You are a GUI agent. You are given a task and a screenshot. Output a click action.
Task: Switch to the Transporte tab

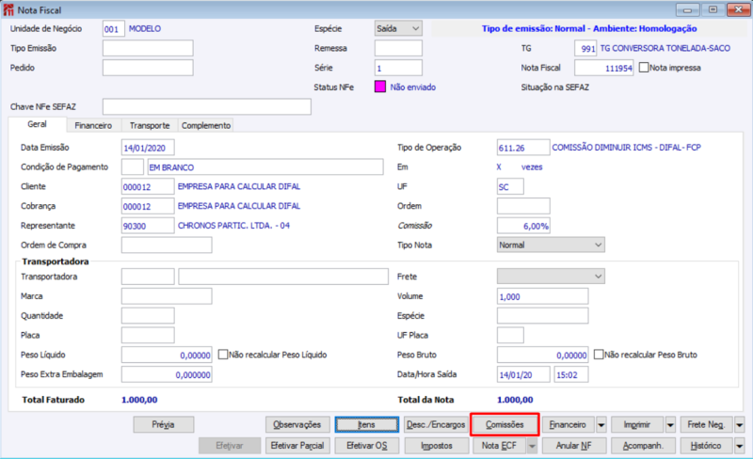tap(150, 125)
